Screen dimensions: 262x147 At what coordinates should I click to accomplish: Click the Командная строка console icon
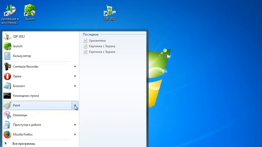pyautogui.click(x=7, y=96)
